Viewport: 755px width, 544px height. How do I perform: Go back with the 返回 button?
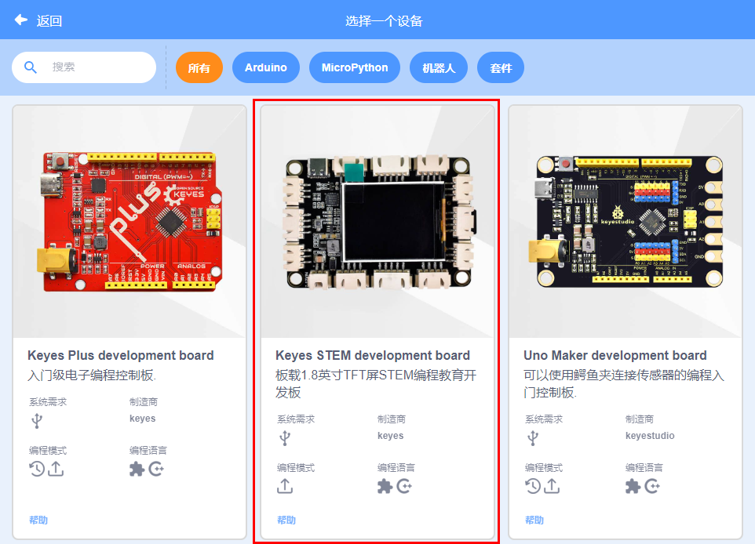click(38, 20)
